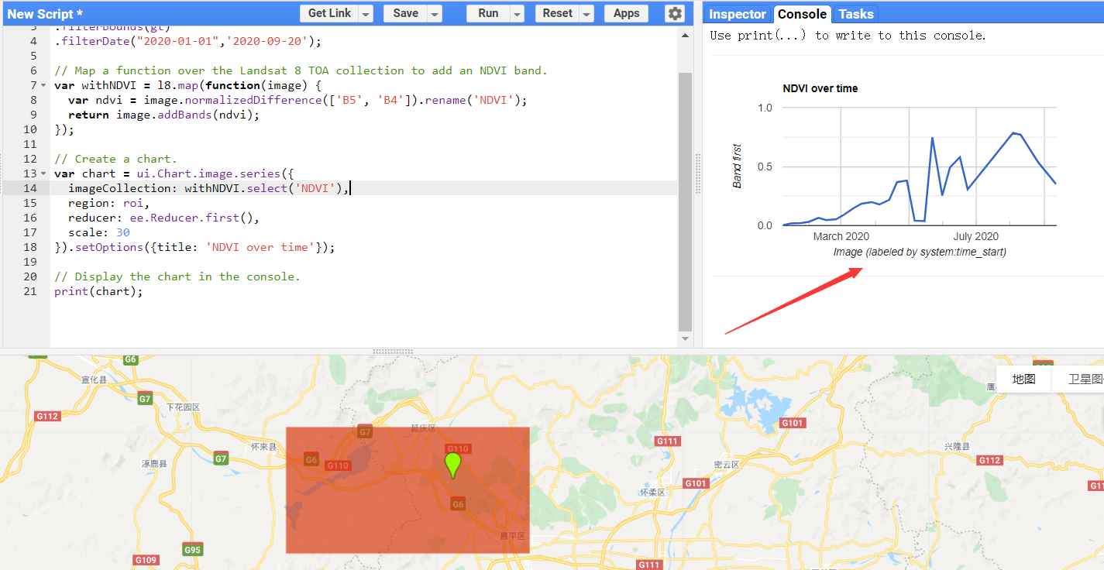
Task: Click the G6 highway shield near the red rectangle
Action: pos(311,458)
